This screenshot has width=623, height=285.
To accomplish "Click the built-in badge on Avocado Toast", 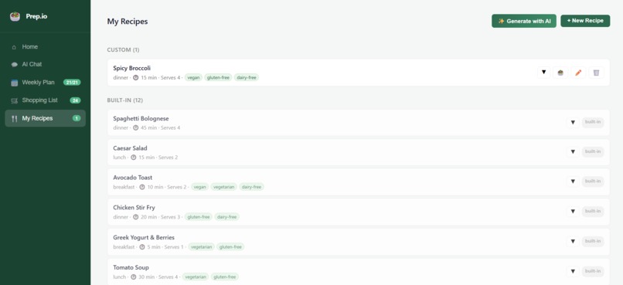I will tap(593, 182).
